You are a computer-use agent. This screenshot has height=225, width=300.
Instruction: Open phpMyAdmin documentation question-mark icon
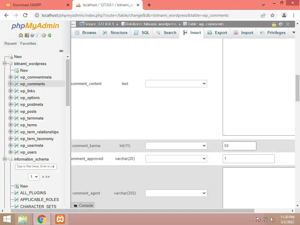(x=32, y=35)
